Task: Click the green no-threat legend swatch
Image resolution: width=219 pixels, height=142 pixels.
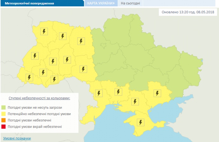Action: pyautogui.click(x=3, y=107)
